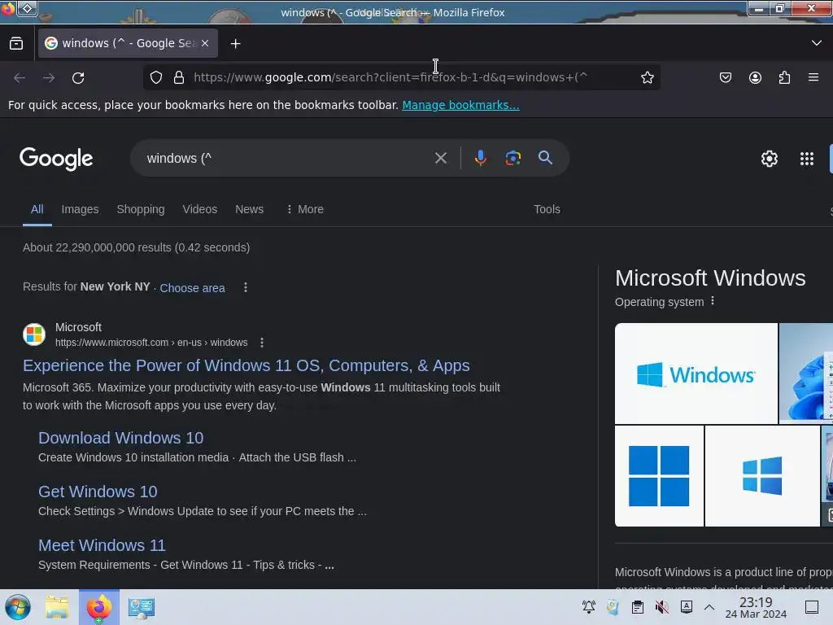Open Manage bookmarks link

pyautogui.click(x=460, y=105)
